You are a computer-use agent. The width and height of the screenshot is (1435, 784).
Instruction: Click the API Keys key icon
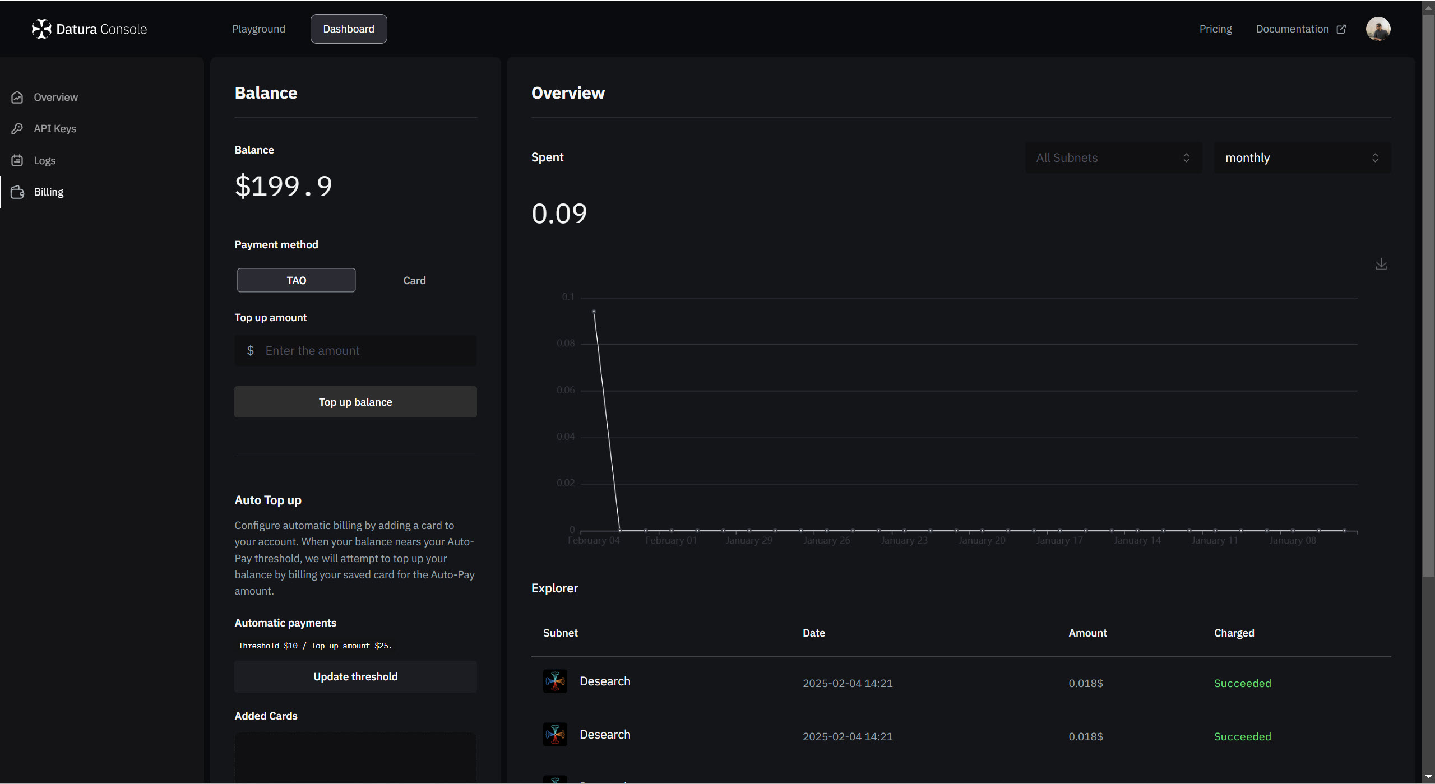pyautogui.click(x=17, y=129)
